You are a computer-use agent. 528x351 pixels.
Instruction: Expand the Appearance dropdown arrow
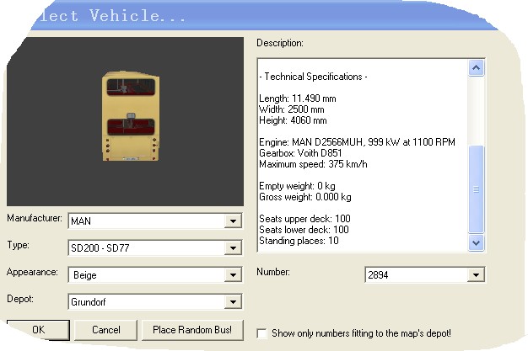(x=233, y=275)
